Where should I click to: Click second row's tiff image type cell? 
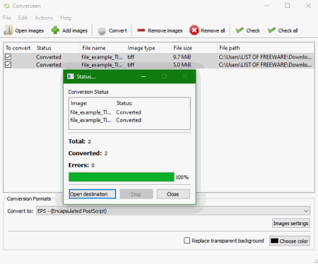click(x=131, y=65)
